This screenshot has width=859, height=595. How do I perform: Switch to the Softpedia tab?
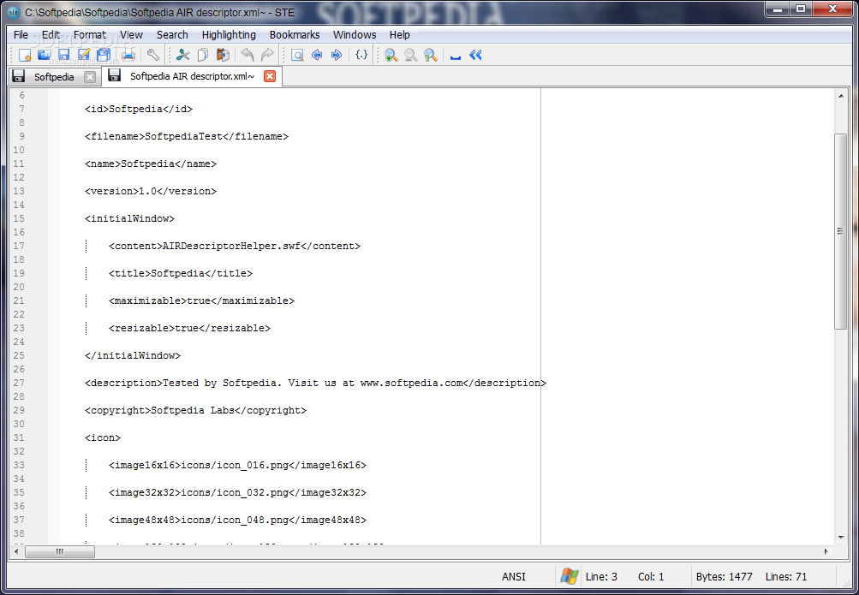(x=54, y=77)
